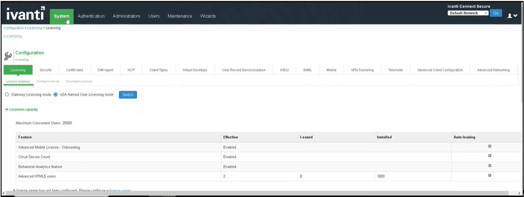Click auto-leasing indicator for Cloud Secure Count

pyautogui.click(x=489, y=156)
